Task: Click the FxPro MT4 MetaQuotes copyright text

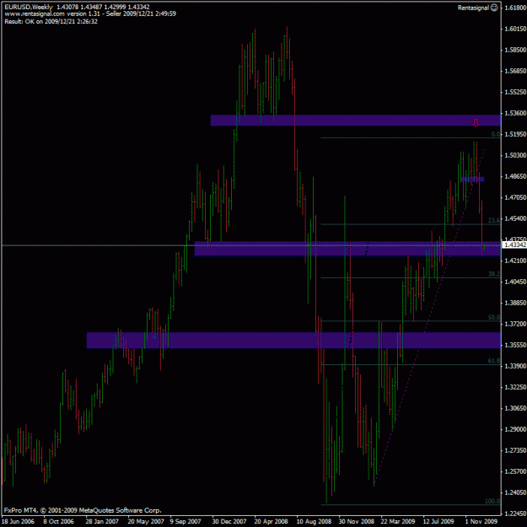Action: (83, 510)
